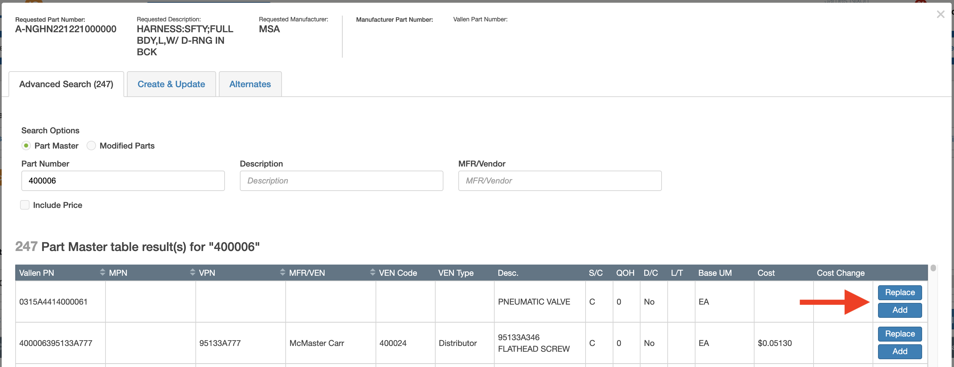Screen dimensions: 954x367
Task: Enable the Include Price checkbox
Action: tap(24, 205)
